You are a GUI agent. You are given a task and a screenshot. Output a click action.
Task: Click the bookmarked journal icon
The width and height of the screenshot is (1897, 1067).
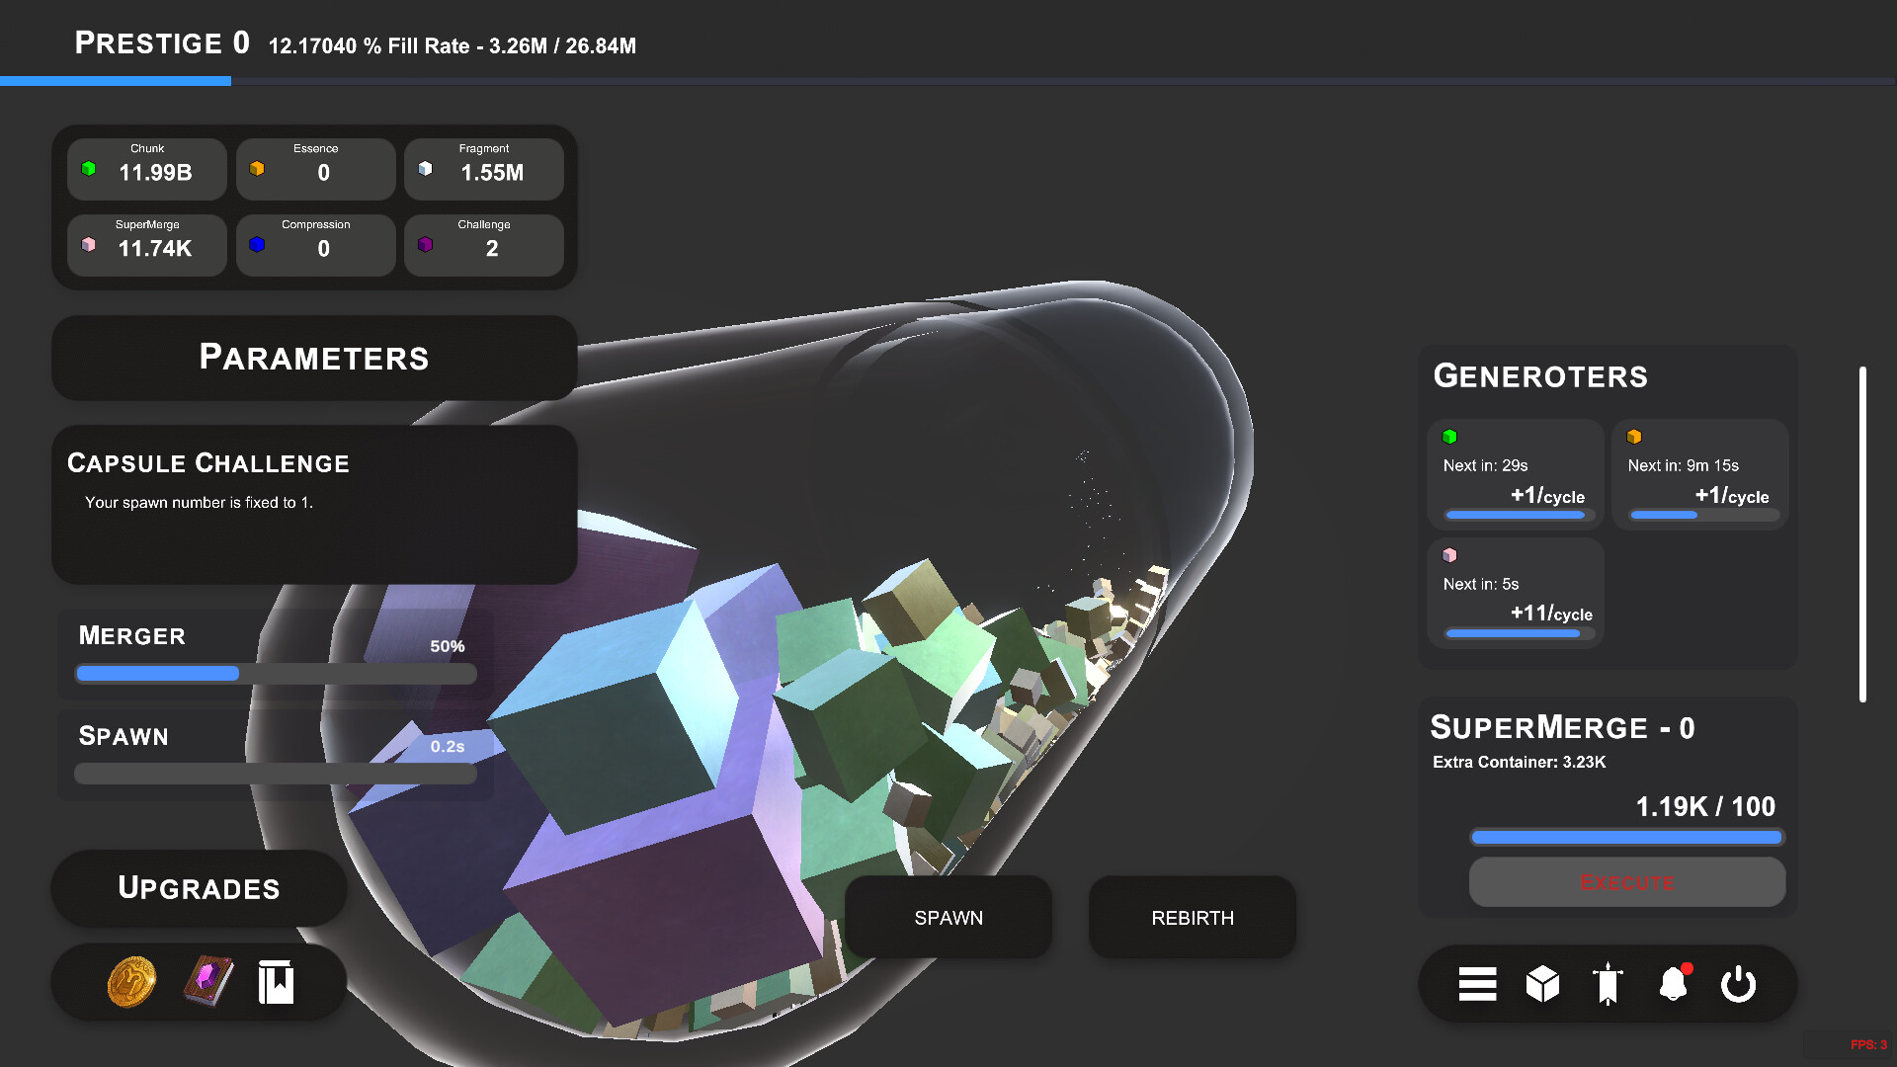[277, 981]
